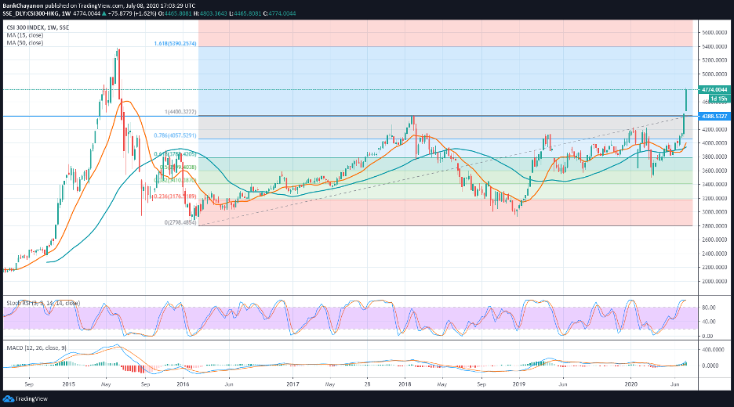The height and width of the screenshot is (407, 734).
Task: Click the 0.236 Fibonacci level label
Action: (x=173, y=196)
